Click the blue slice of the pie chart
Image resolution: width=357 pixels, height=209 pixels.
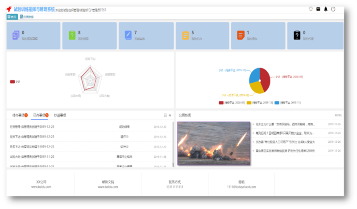pos(255,76)
